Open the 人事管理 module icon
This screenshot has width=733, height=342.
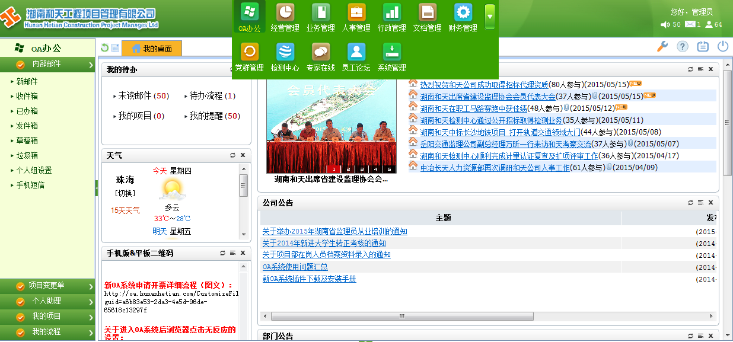[356, 12]
